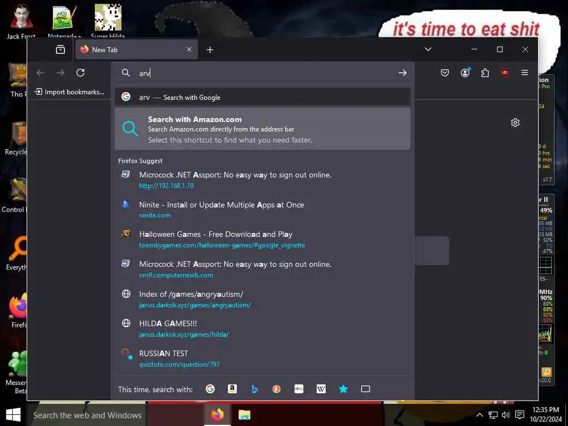568x426 pixels.
Task: Open Microcock result at vm9.computernewb.com
Action: 262,269
